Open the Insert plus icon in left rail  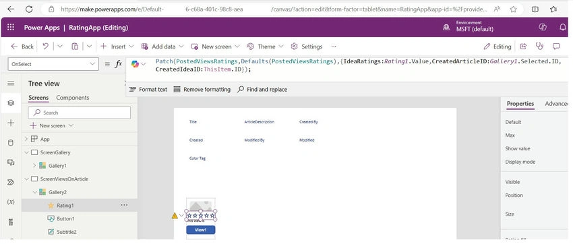11,123
